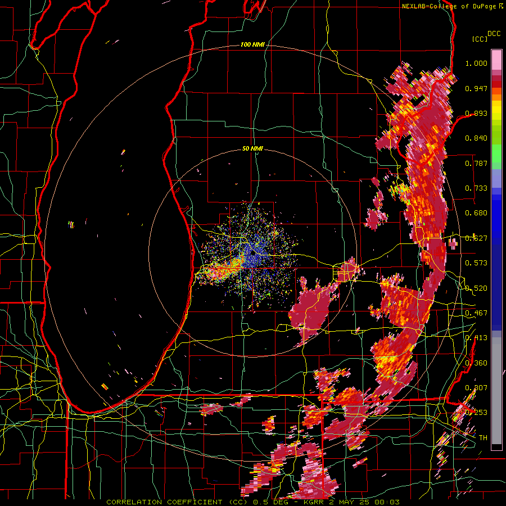The image size is (506, 506).
Task: Click the KGRR radar site center point
Action: [x=252, y=254]
